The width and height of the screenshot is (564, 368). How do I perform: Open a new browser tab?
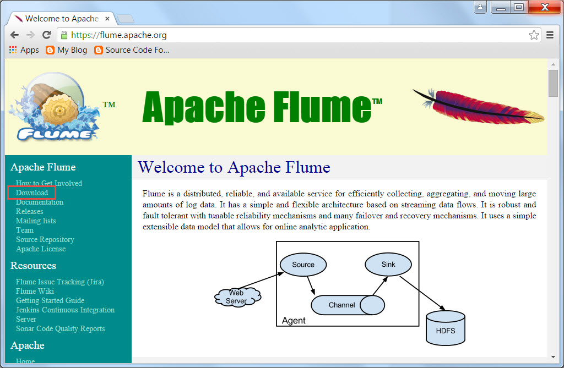point(125,18)
